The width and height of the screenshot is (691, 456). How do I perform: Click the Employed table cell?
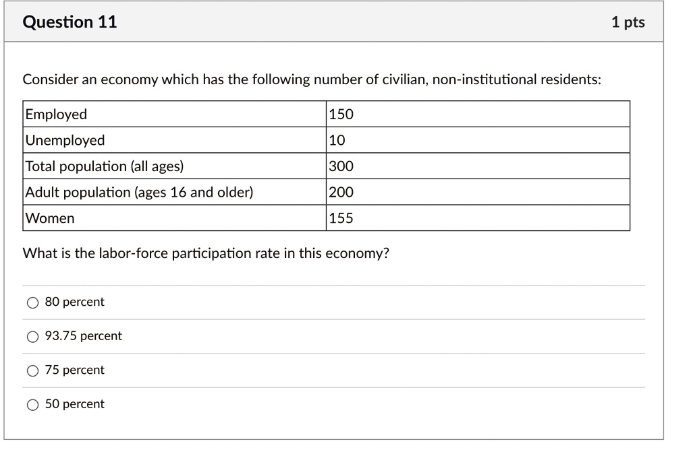(175, 114)
